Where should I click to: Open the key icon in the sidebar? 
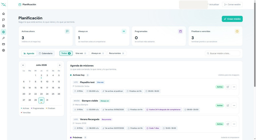coord(4,38)
